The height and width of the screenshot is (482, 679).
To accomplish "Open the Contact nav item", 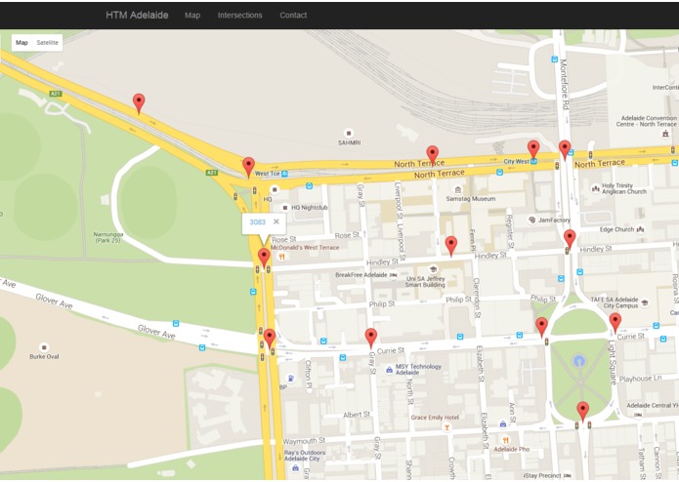I will click(293, 16).
